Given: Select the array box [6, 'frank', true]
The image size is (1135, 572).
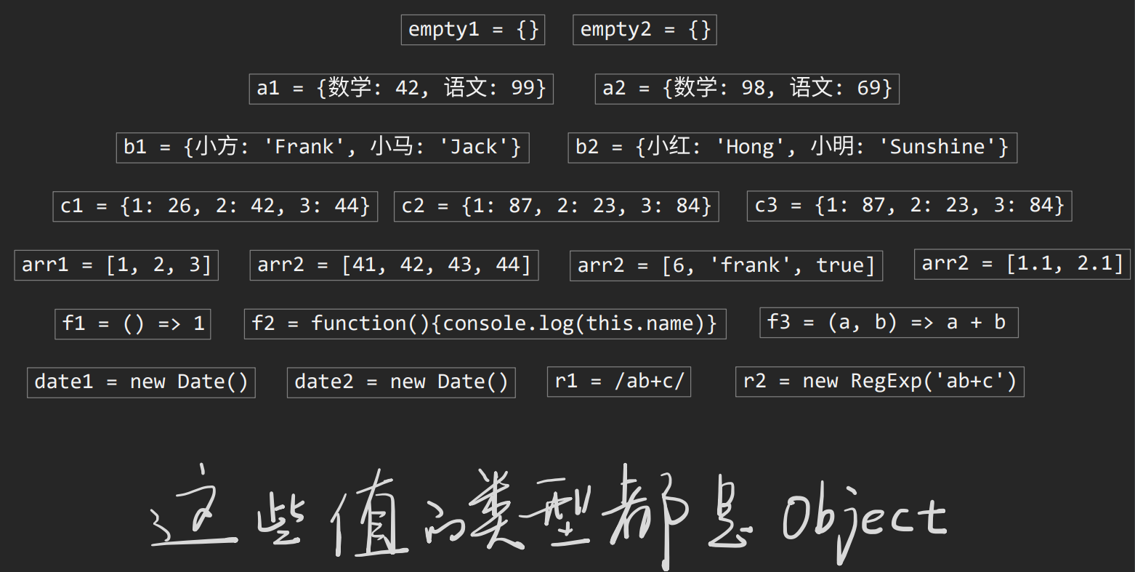Looking at the screenshot, I should click(726, 266).
